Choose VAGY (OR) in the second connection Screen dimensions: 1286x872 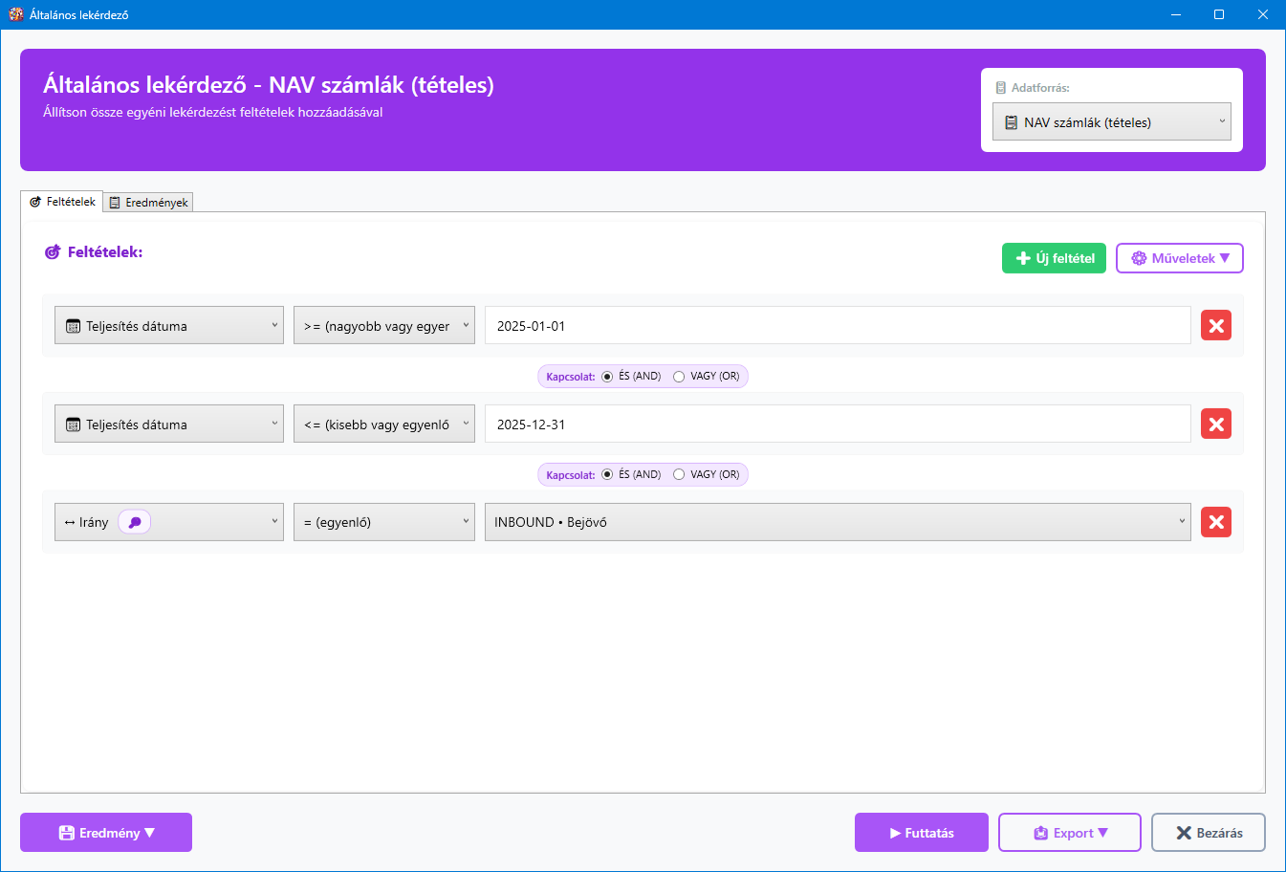tap(679, 475)
